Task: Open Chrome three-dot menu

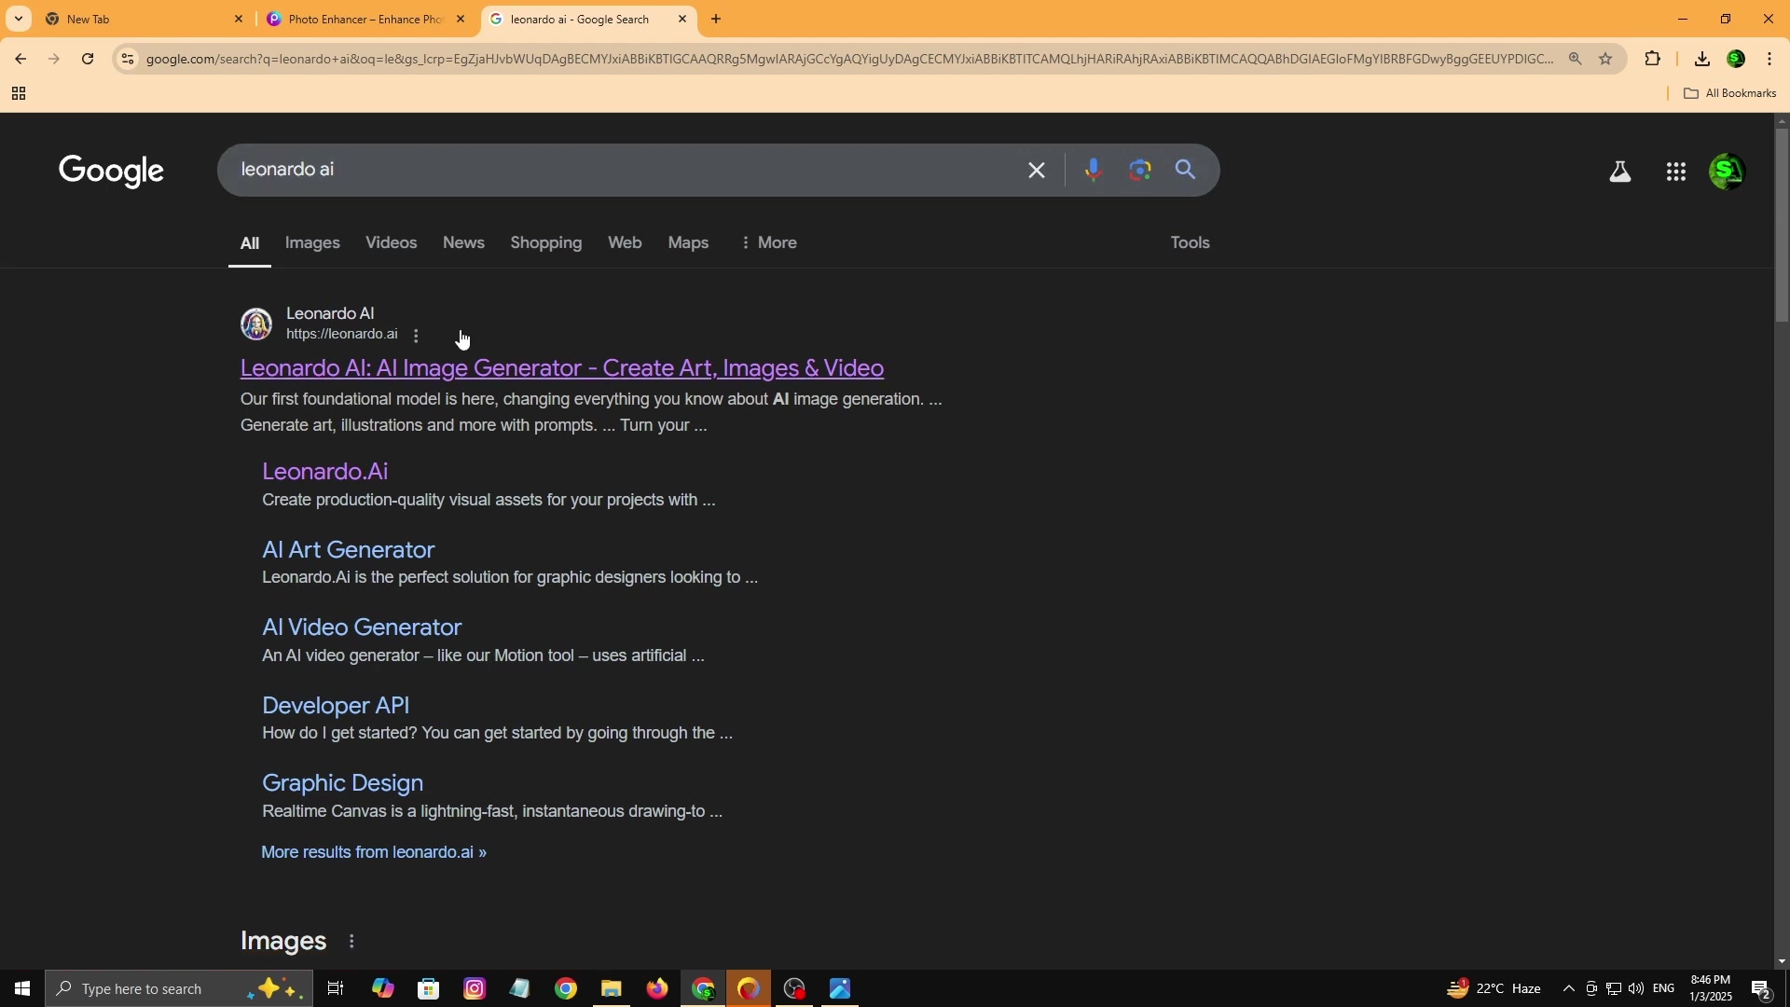Action: coord(1770,59)
